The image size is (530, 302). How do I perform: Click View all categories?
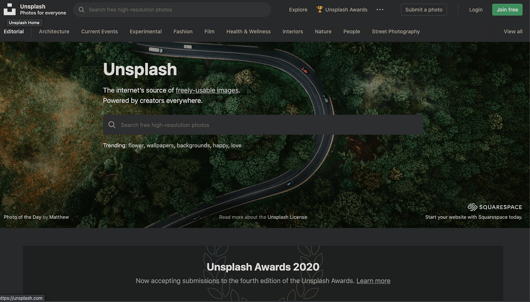(x=513, y=31)
